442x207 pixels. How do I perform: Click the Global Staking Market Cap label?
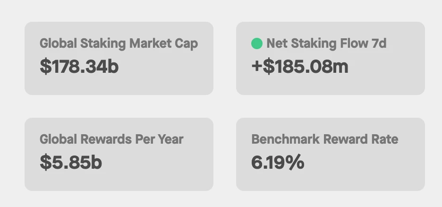119,43
